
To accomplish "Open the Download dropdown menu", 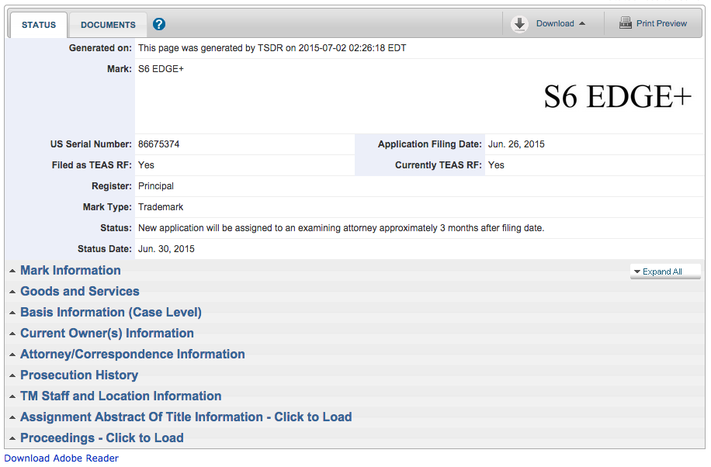I will click(x=560, y=23).
